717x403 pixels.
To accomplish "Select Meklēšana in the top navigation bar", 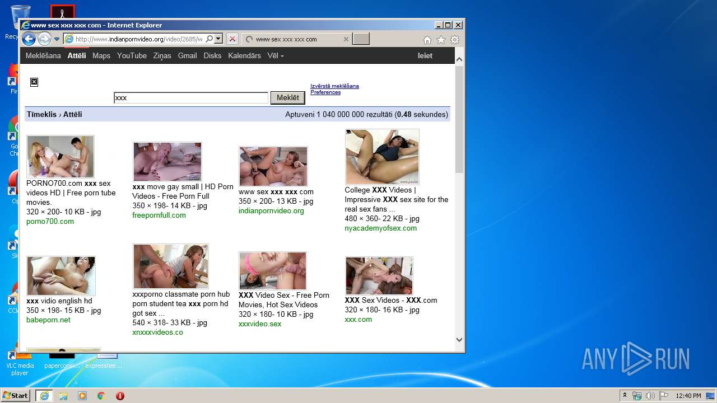I will [43, 55].
